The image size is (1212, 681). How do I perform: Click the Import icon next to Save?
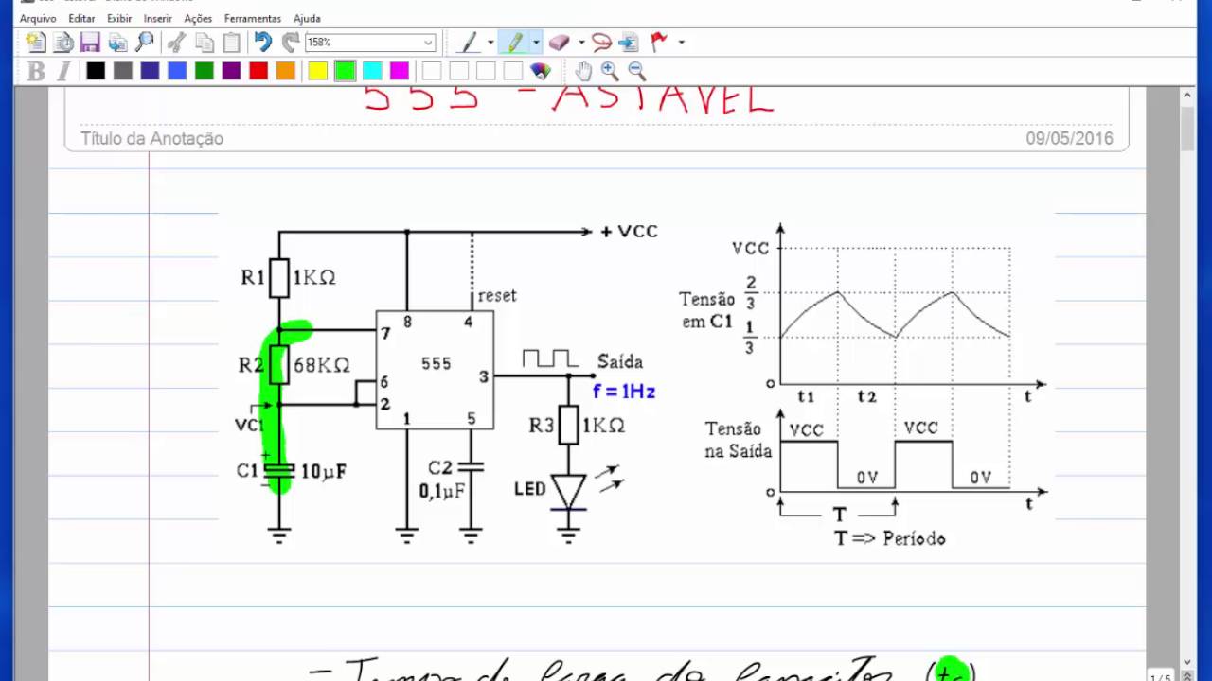pos(117,42)
